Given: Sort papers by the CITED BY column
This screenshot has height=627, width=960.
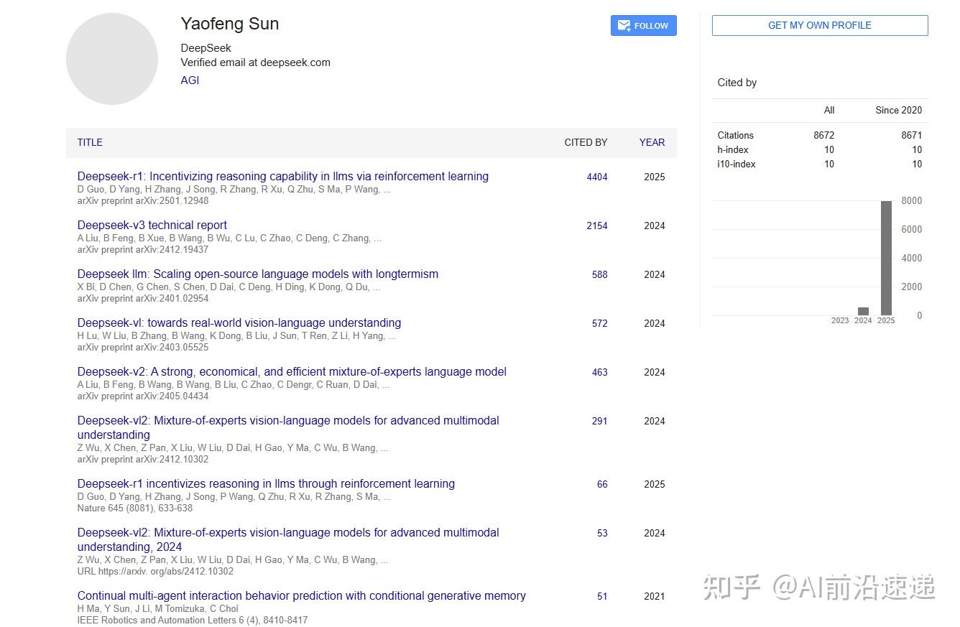Looking at the screenshot, I should [586, 142].
